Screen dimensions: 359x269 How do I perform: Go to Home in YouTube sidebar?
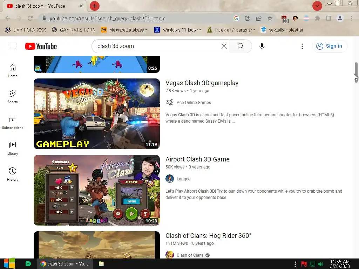13,71
